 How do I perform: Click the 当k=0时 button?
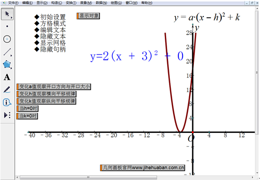pyautogui.click(x=27, y=116)
